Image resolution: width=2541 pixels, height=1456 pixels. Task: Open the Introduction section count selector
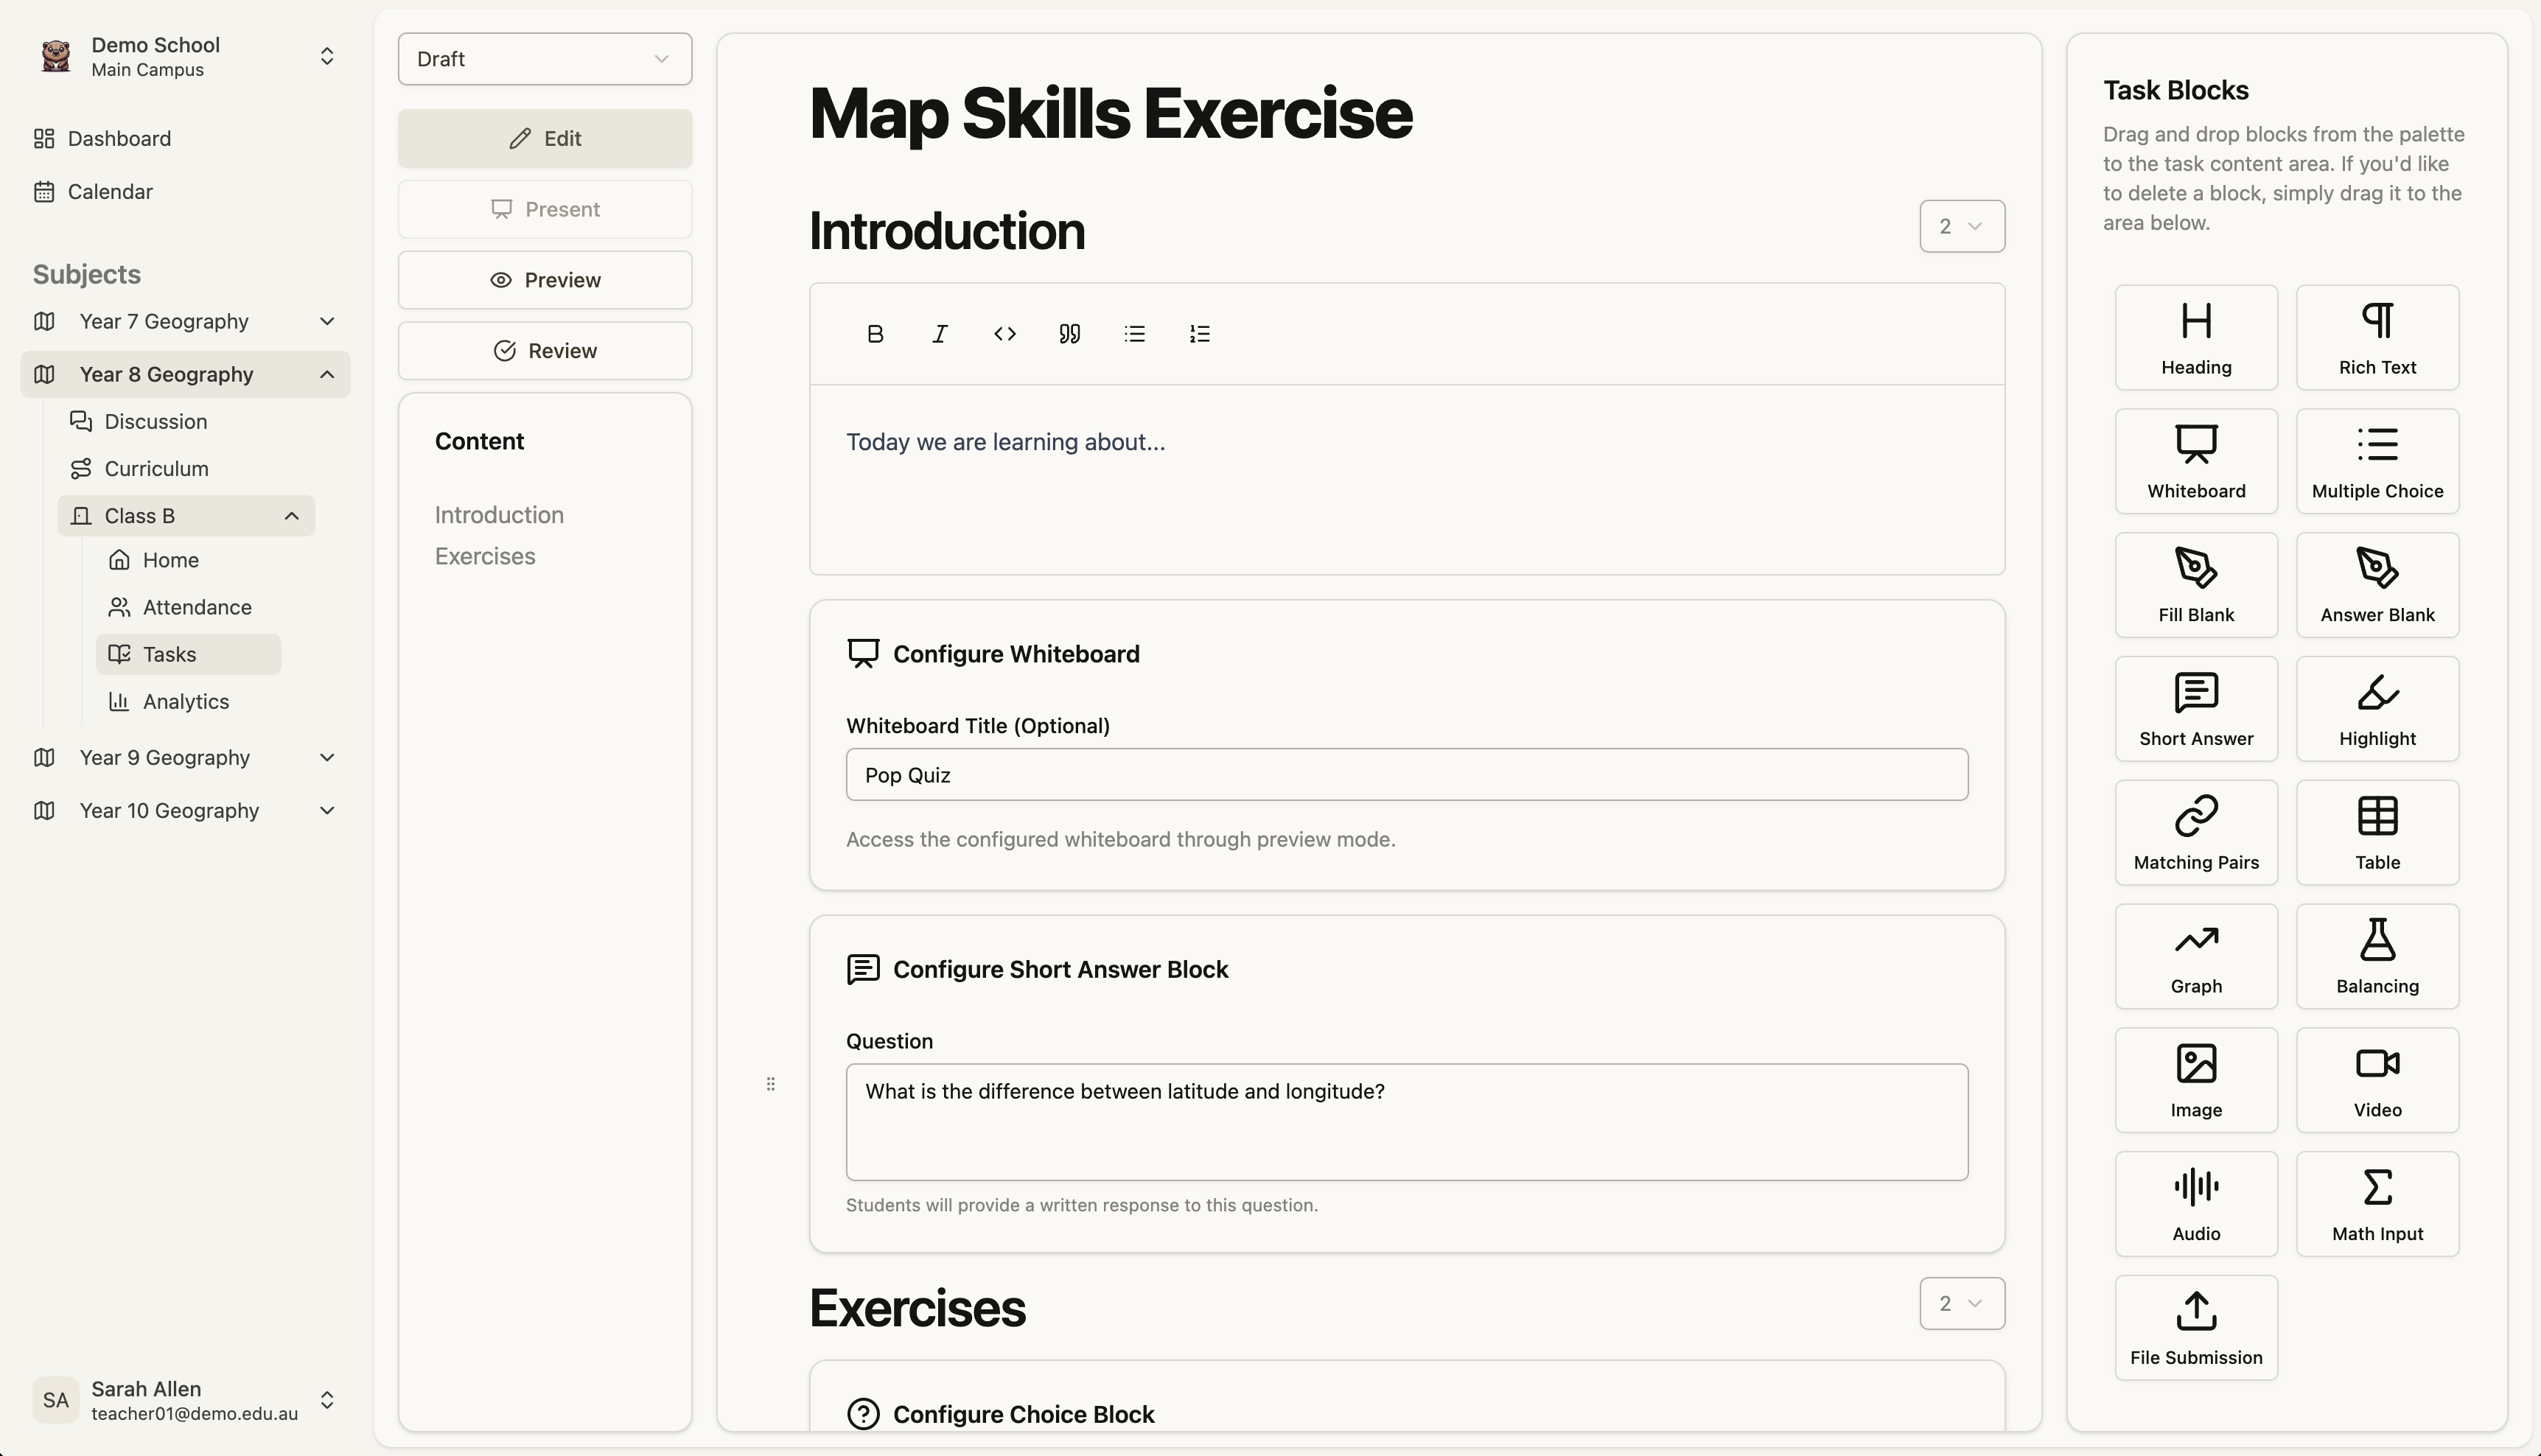[x=1961, y=226]
